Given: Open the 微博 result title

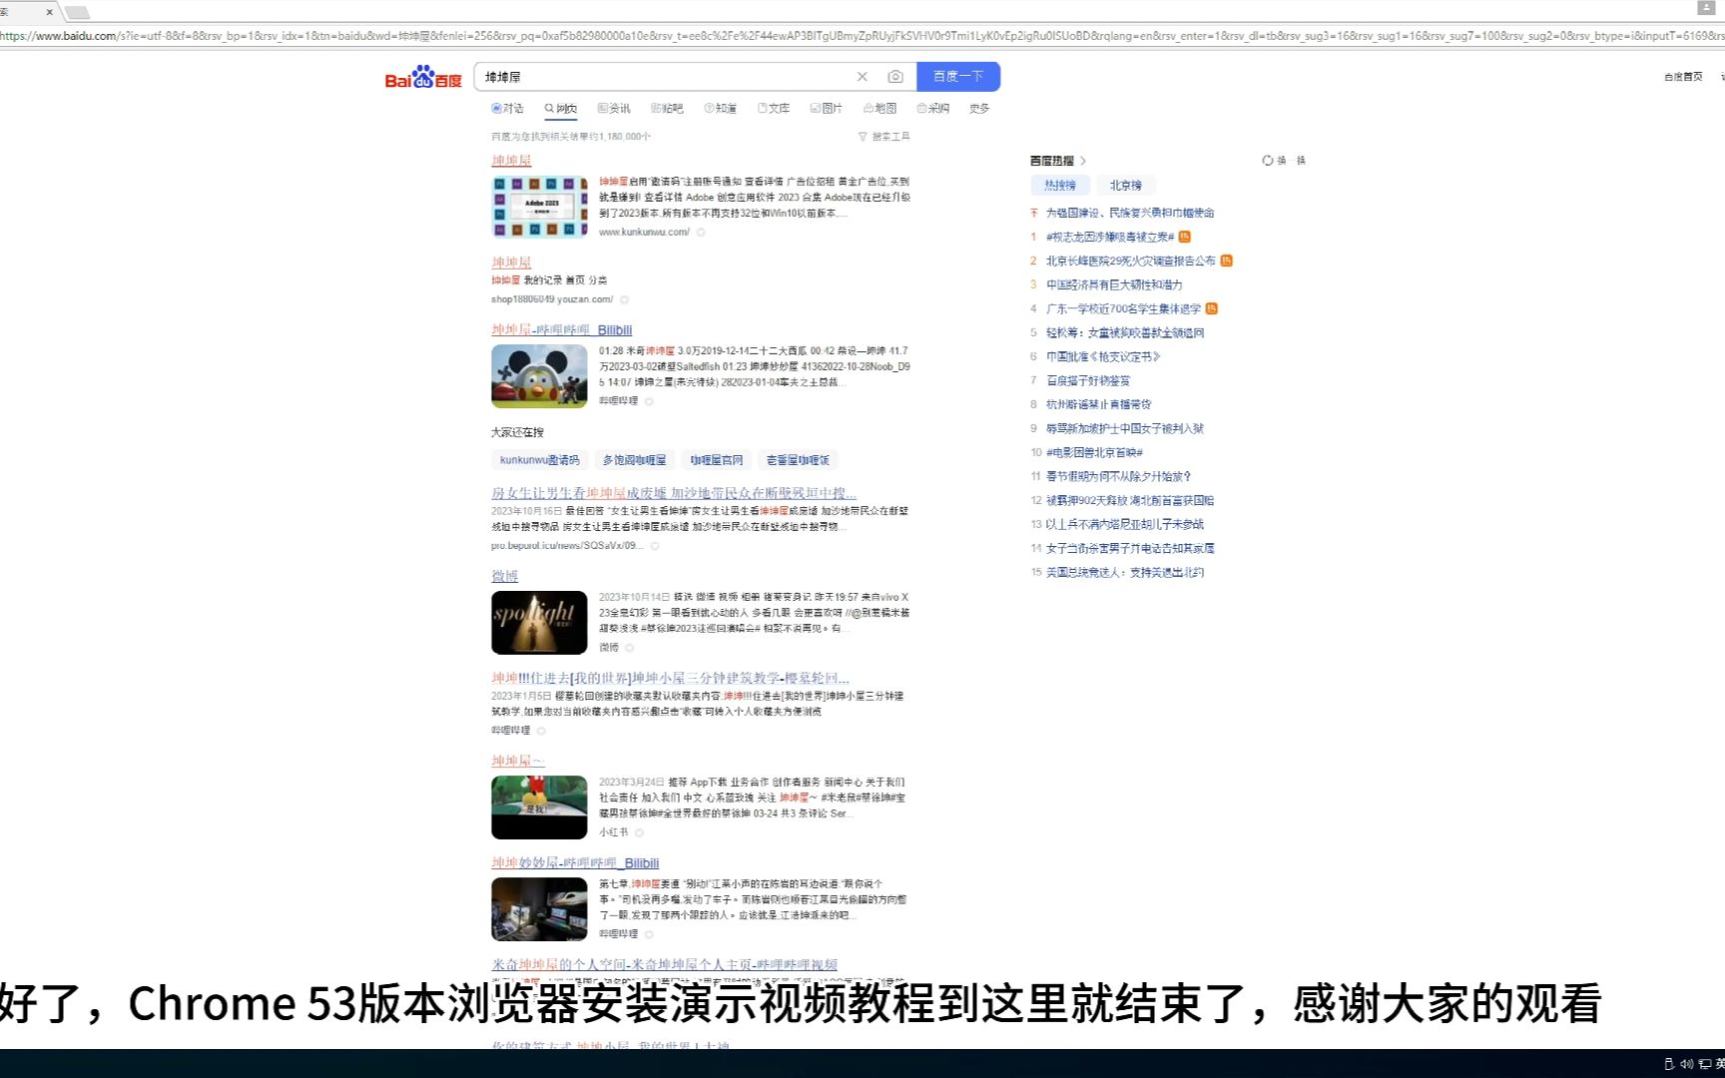Looking at the screenshot, I should 505,576.
